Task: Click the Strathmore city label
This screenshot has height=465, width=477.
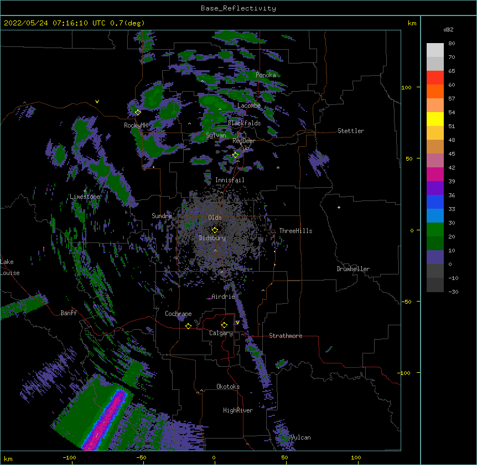Action: coord(286,336)
